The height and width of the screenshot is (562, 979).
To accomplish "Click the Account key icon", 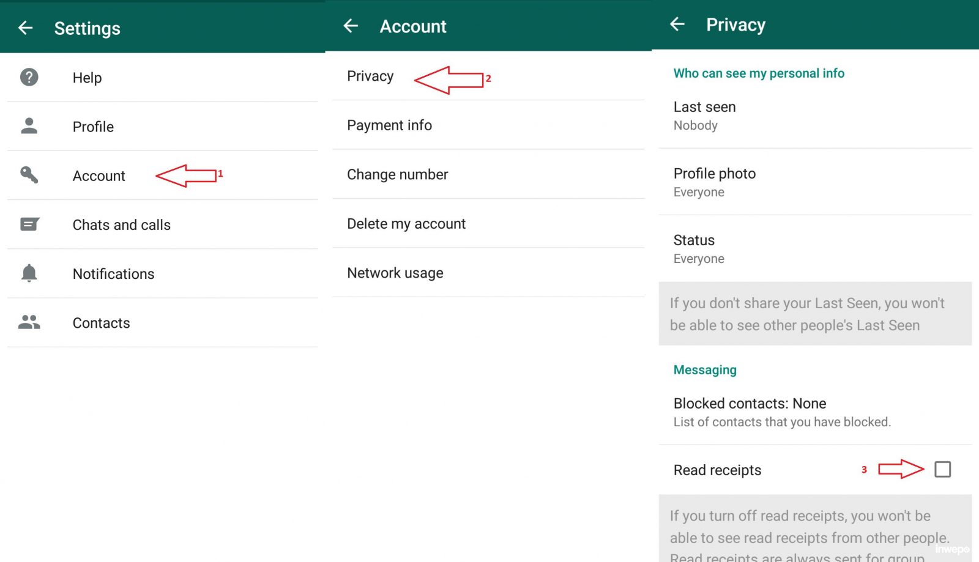I will (x=29, y=175).
